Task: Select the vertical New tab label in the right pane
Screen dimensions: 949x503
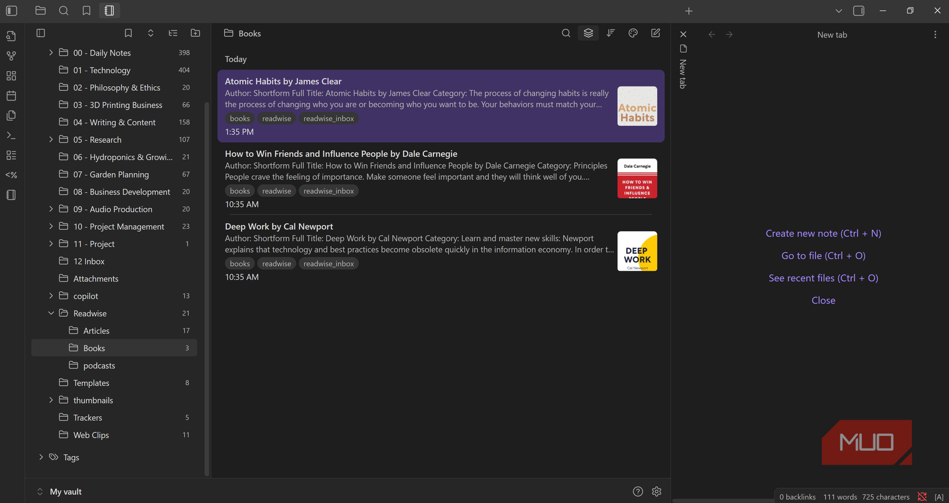Action: [x=683, y=74]
